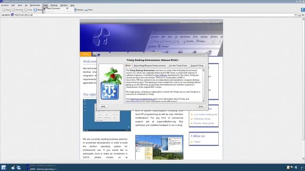Switch to Report Bugs/Request Enhancements tab

(x=150, y=66)
